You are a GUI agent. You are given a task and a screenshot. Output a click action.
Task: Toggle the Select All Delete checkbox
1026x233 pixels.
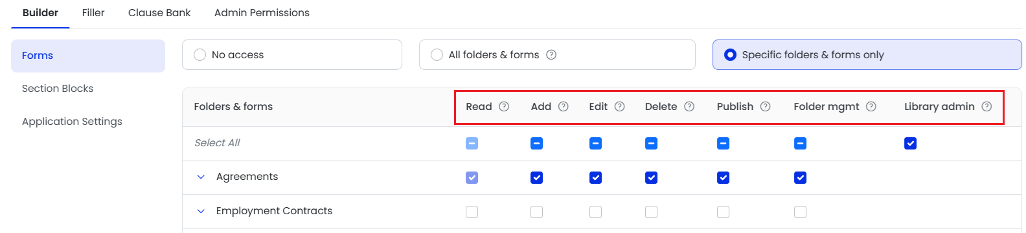pos(652,144)
